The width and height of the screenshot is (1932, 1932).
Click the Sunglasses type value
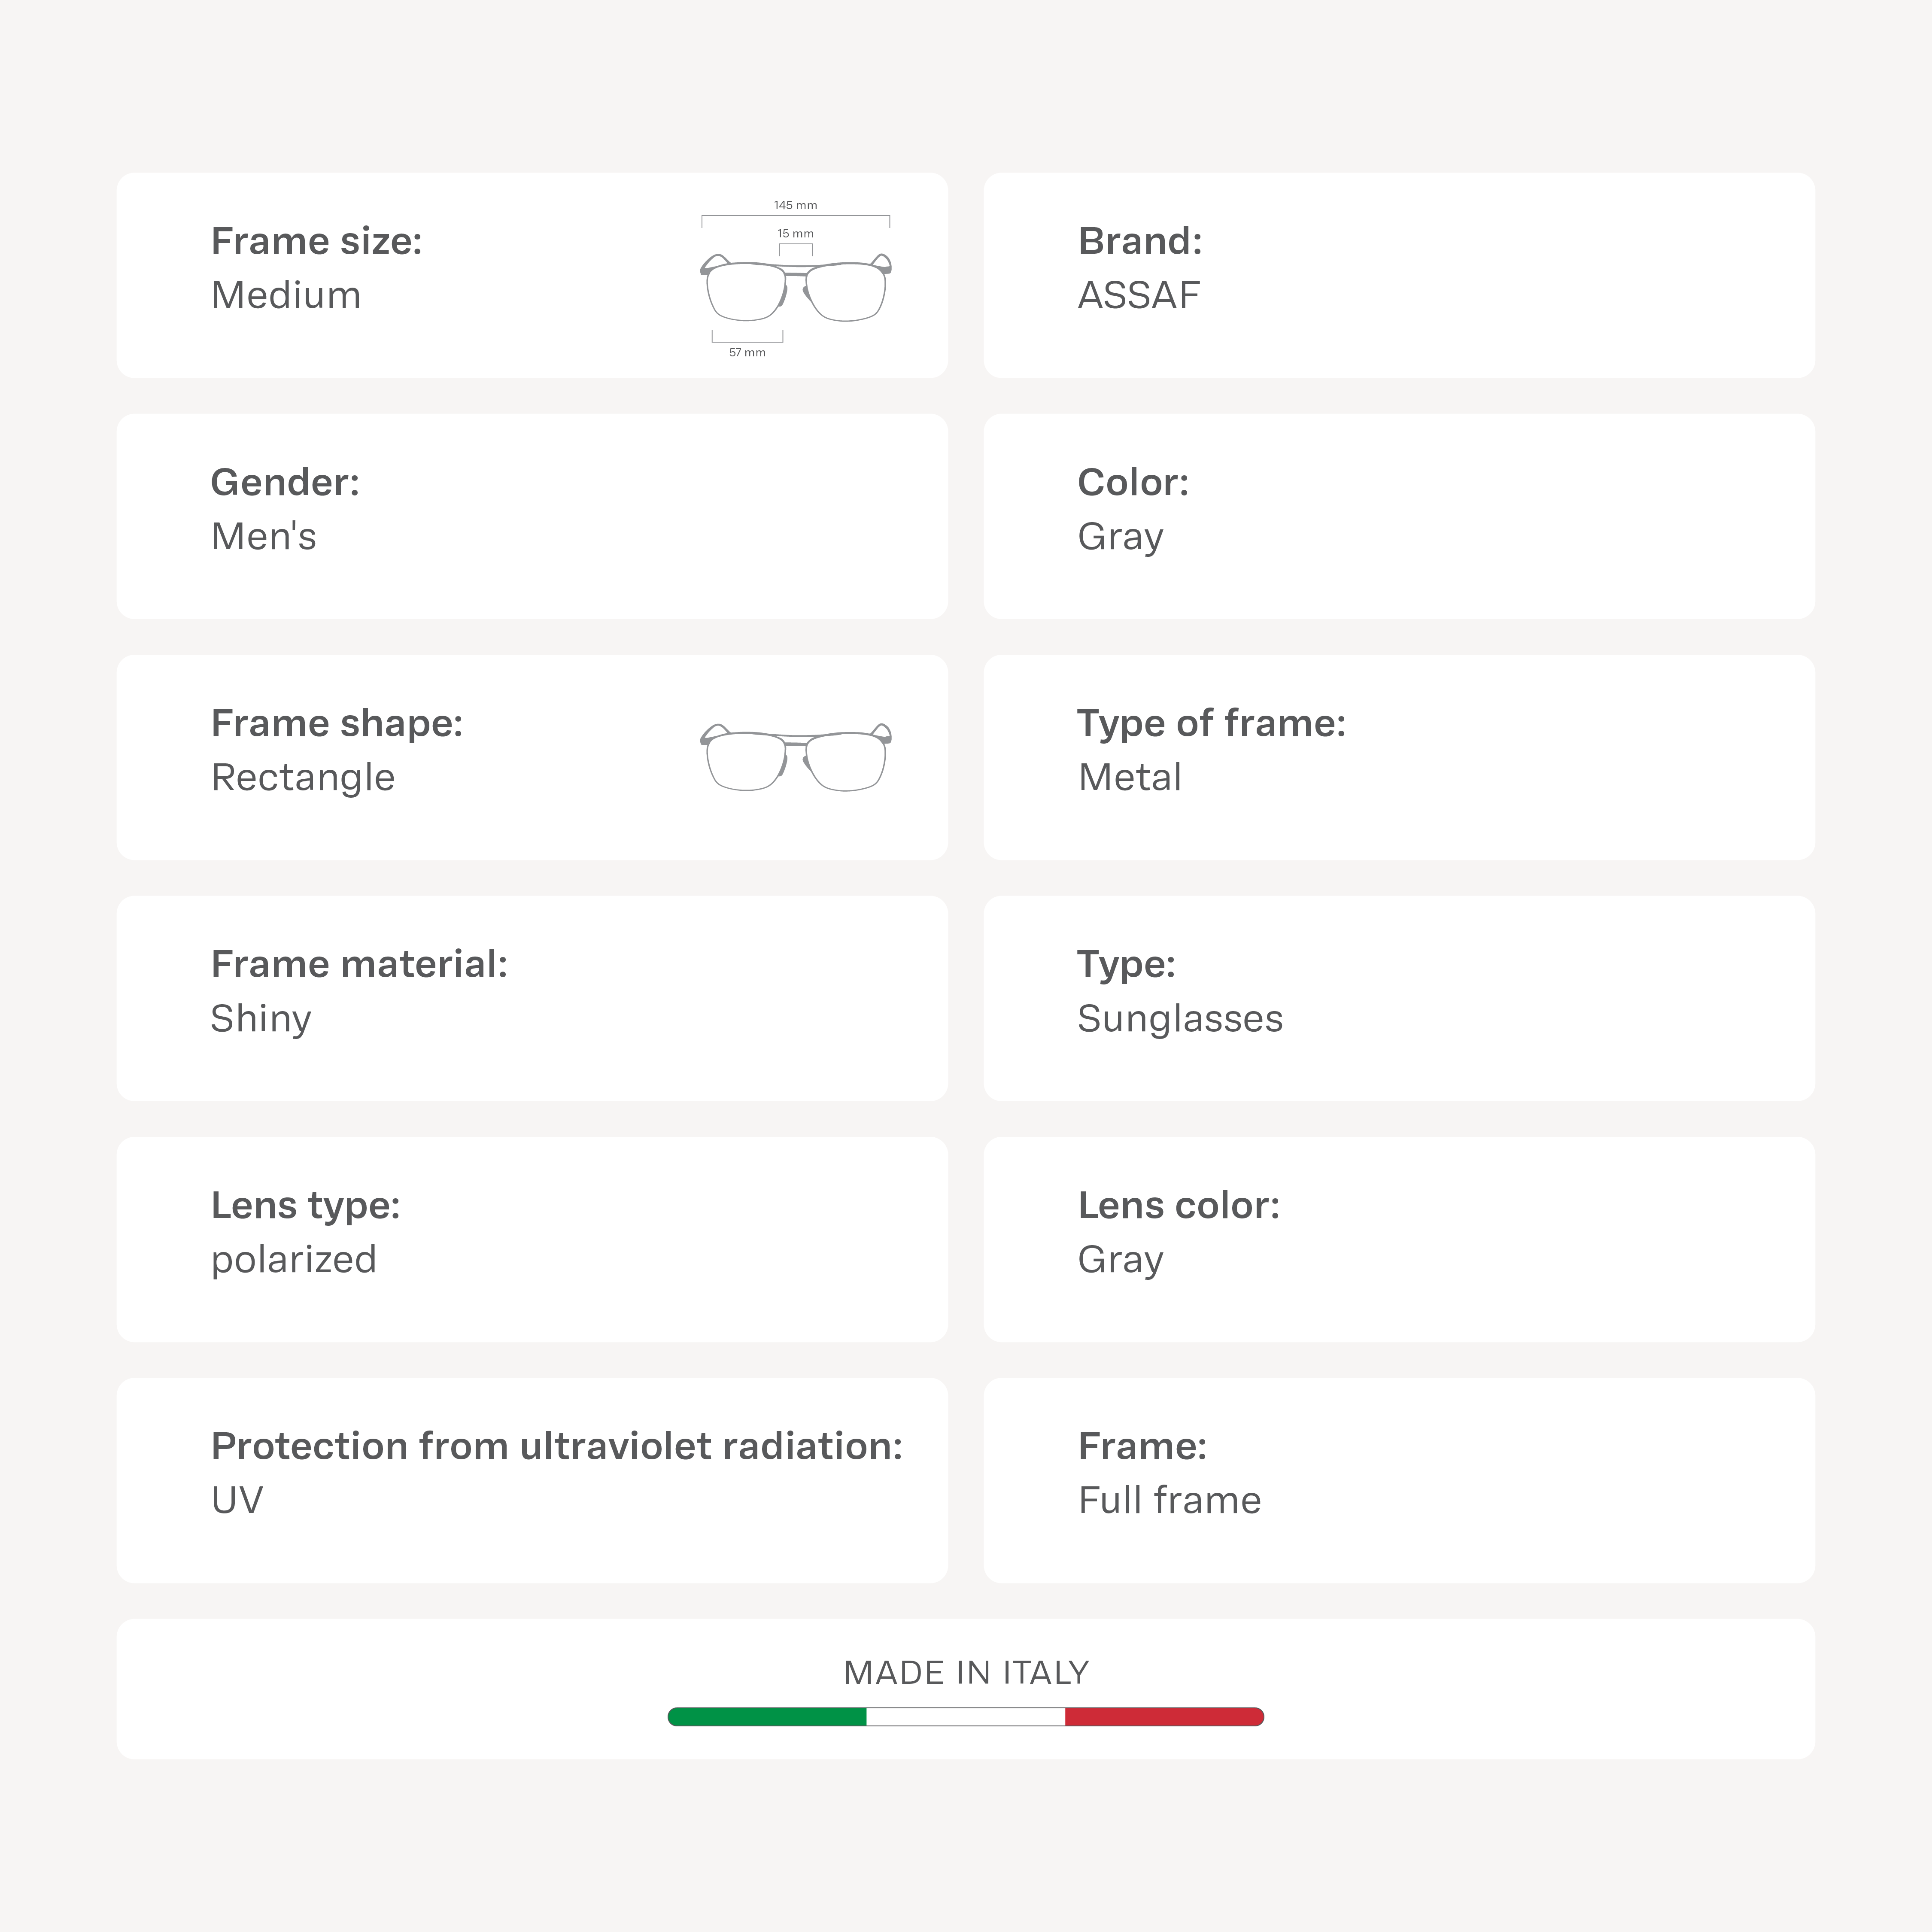click(x=1180, y=1018)
